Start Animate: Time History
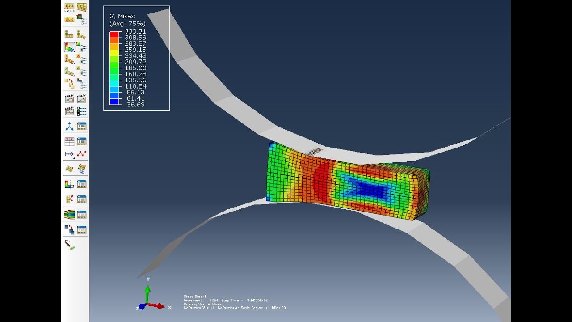The image size is (572, 322). point(81,98)
